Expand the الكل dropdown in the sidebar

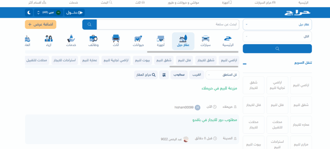(277, 36)
